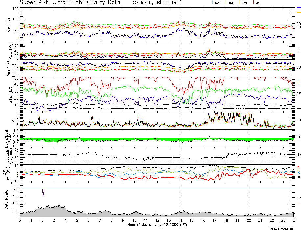Click the 'SuperDARN Ultra-High-Quality Data' title

[70, 2]
